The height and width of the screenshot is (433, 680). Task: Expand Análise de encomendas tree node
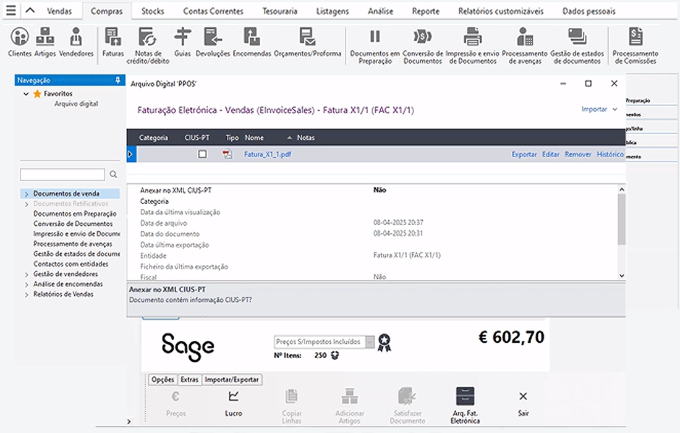[x=27, y=284]
